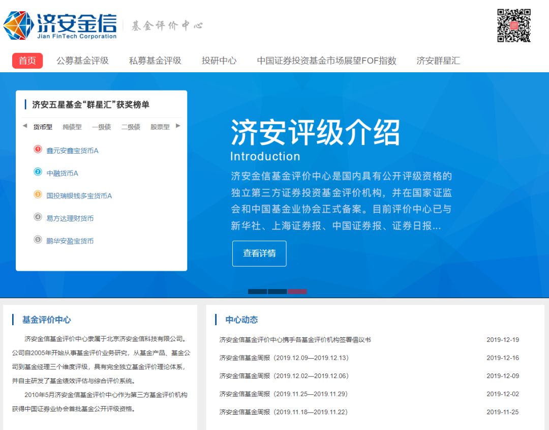Image resolution: width=549 pixels, height=430 pixels.
Task: Click the QR code image
Action: click(x=513, y=25)
